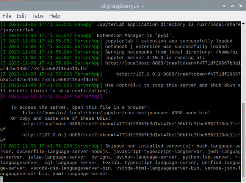Close the pi@raspberrypi terminal window
Image resolution: width=246 pixels, height=183 pixels.
coord(241,6)
